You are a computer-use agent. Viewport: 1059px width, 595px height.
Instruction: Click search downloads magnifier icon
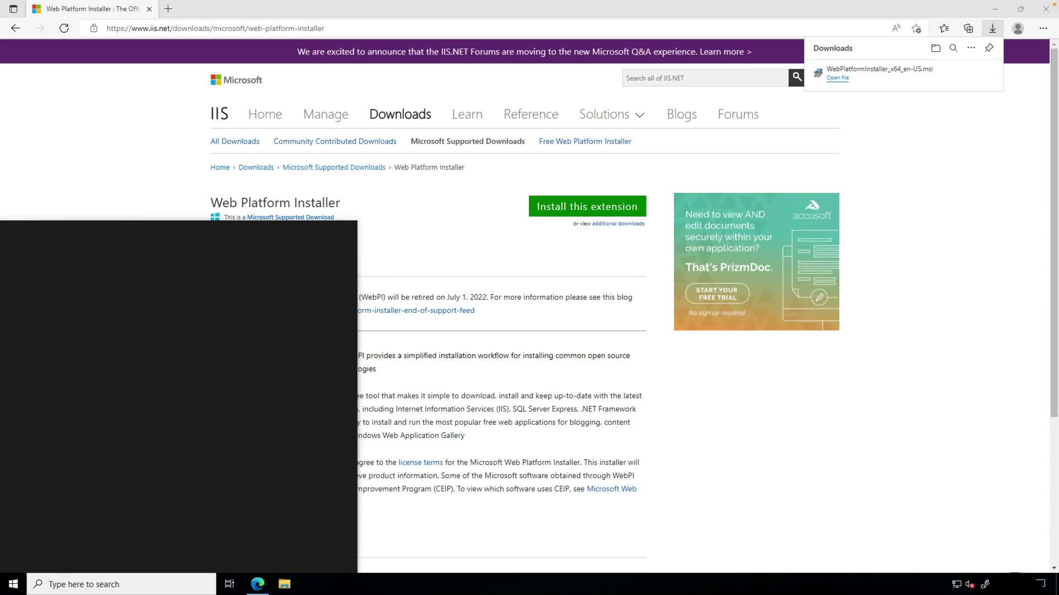(x=953, y=48)
